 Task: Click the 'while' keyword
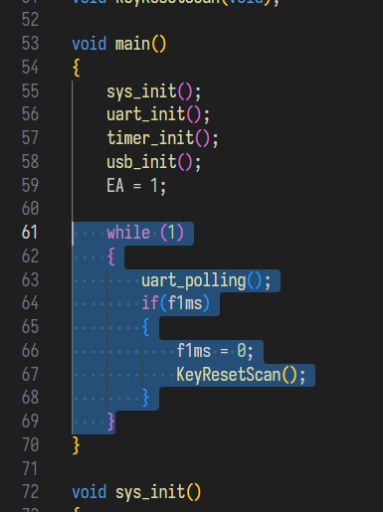click(x=128, y=233)
